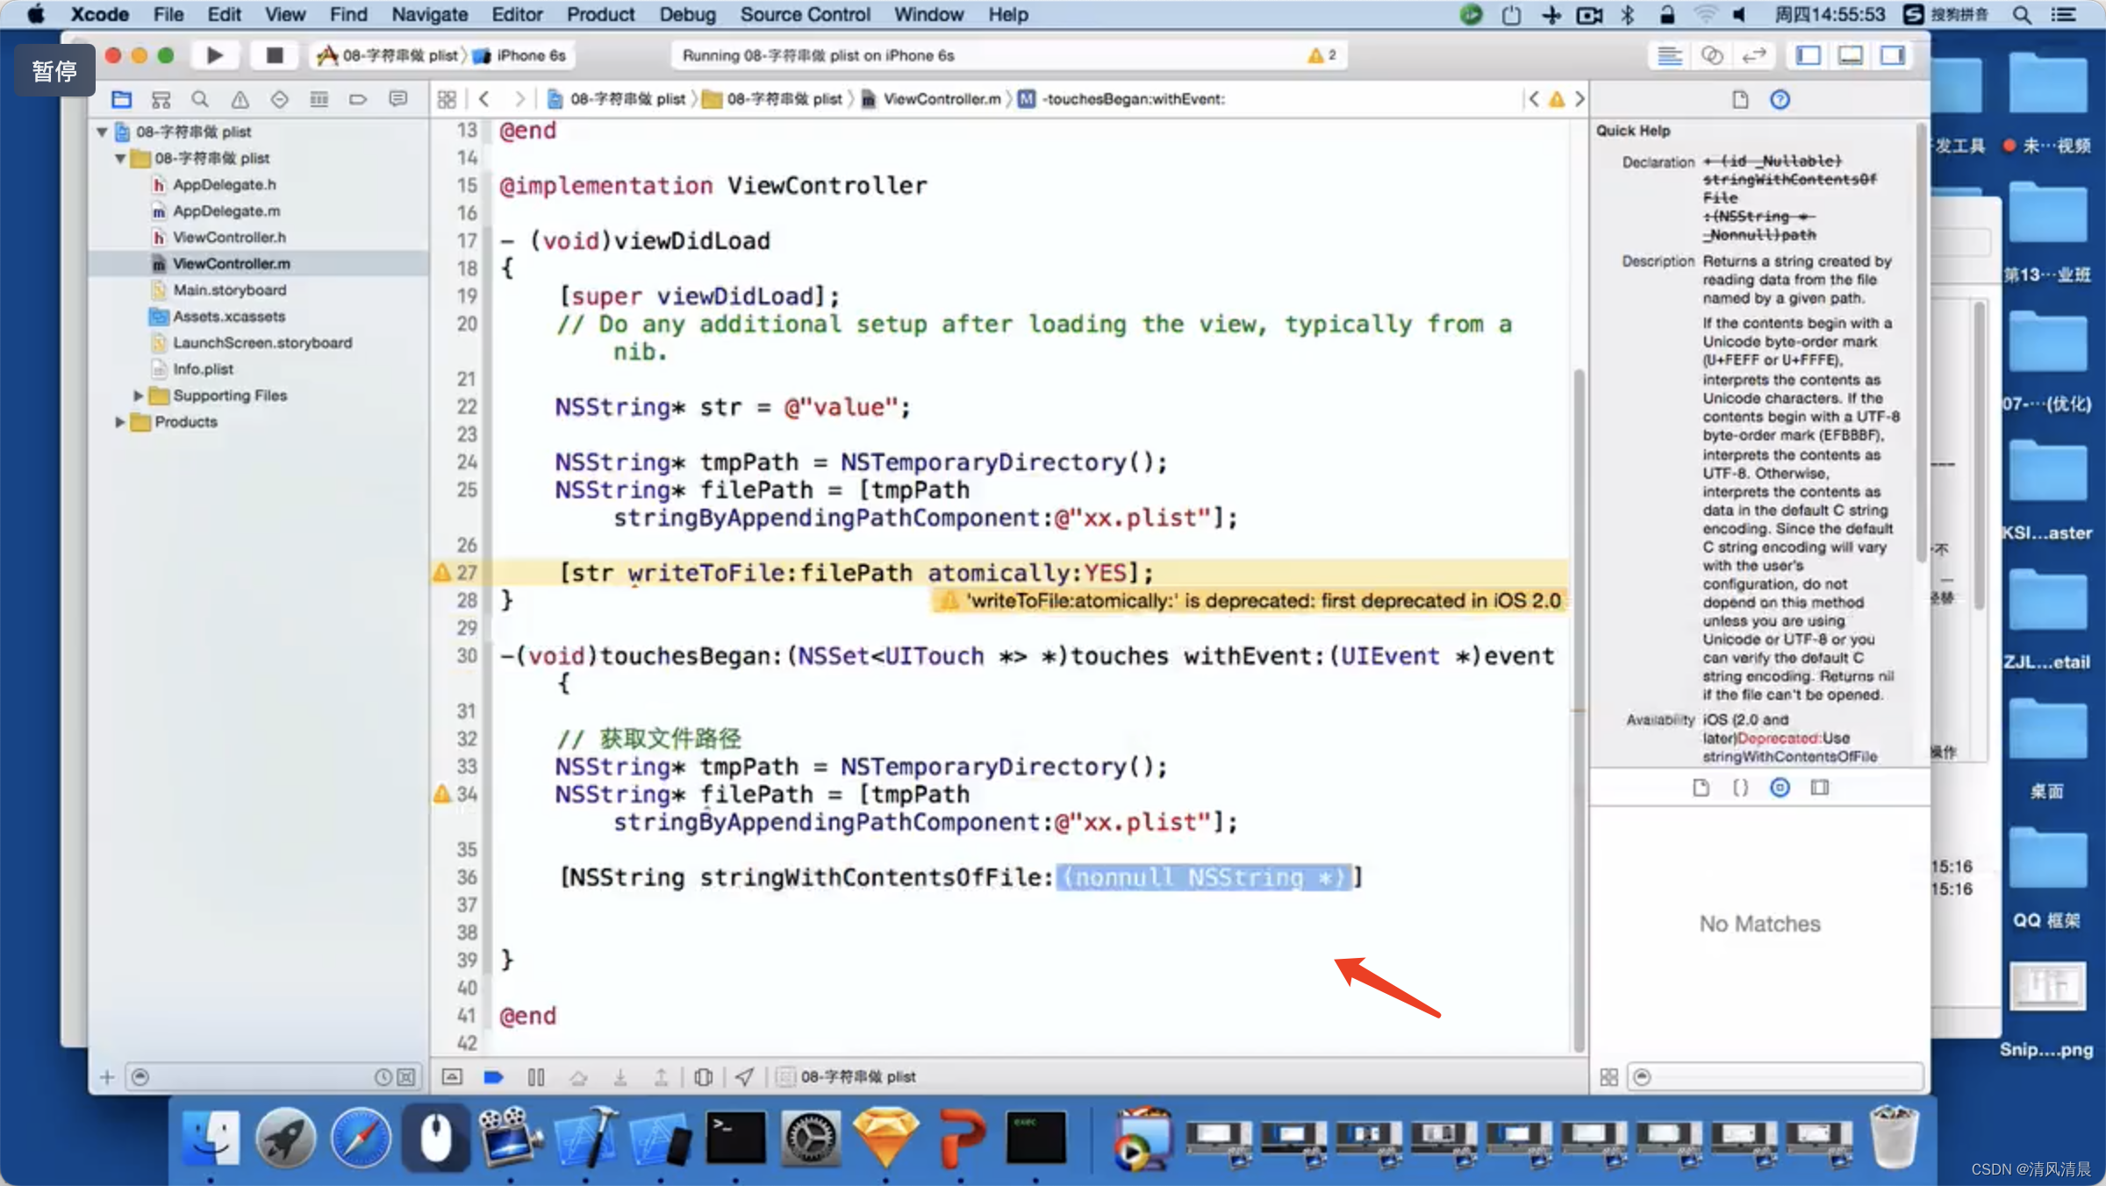Open the File Template library
This screenshot has height=1186, width=2106.
click(1701, 787)
